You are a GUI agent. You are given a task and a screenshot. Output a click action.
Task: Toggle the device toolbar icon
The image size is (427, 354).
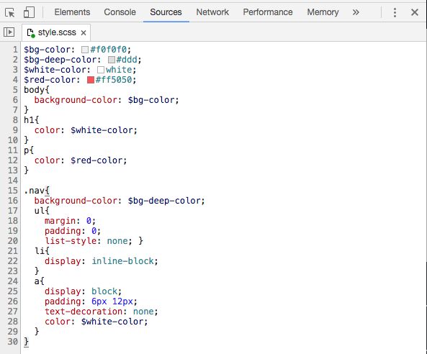[x=29, y=12]
